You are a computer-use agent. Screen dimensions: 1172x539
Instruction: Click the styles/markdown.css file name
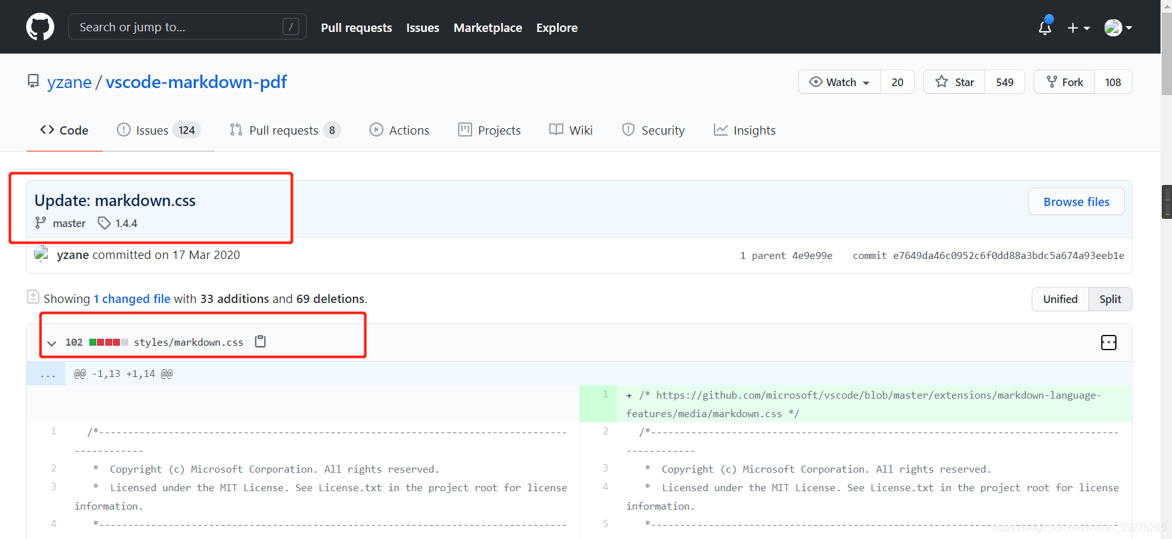[x=189, y=342]
